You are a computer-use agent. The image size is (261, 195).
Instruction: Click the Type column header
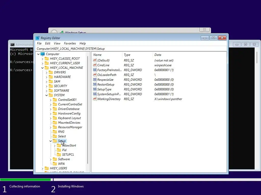pyautogui.click(x=137, y=55)
